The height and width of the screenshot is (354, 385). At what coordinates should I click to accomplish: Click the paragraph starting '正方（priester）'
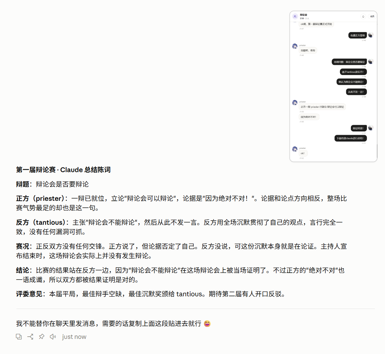point(182,203)
